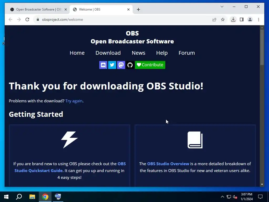Open the OBS Discord icon link
Image resolution: width=269 pixels, height=202 pixels.
tap(103, 65)
